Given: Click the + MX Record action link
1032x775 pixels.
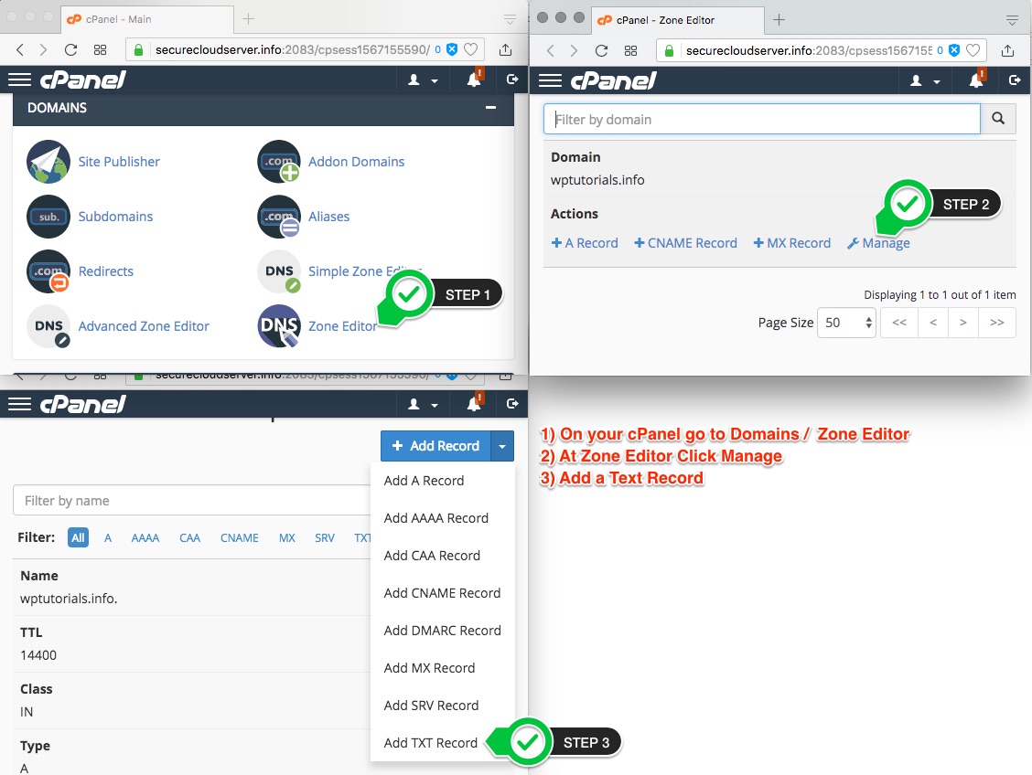Looking at the screenshot, I should pos(791,243).
